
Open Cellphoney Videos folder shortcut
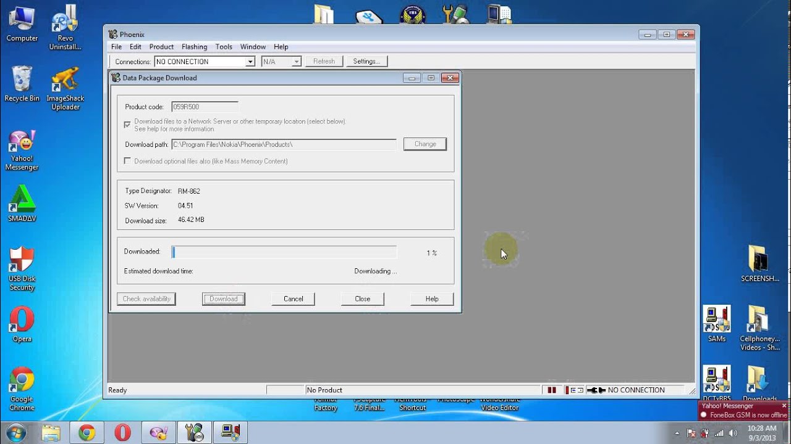759,329
